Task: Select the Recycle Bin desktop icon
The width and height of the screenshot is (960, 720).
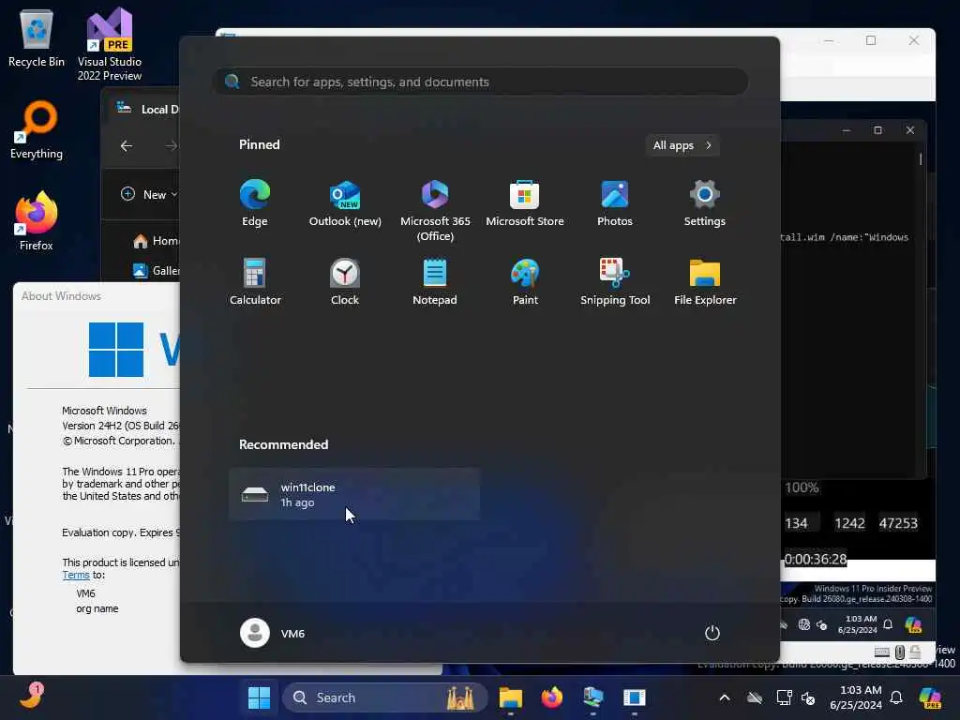Action: [37, 37]
